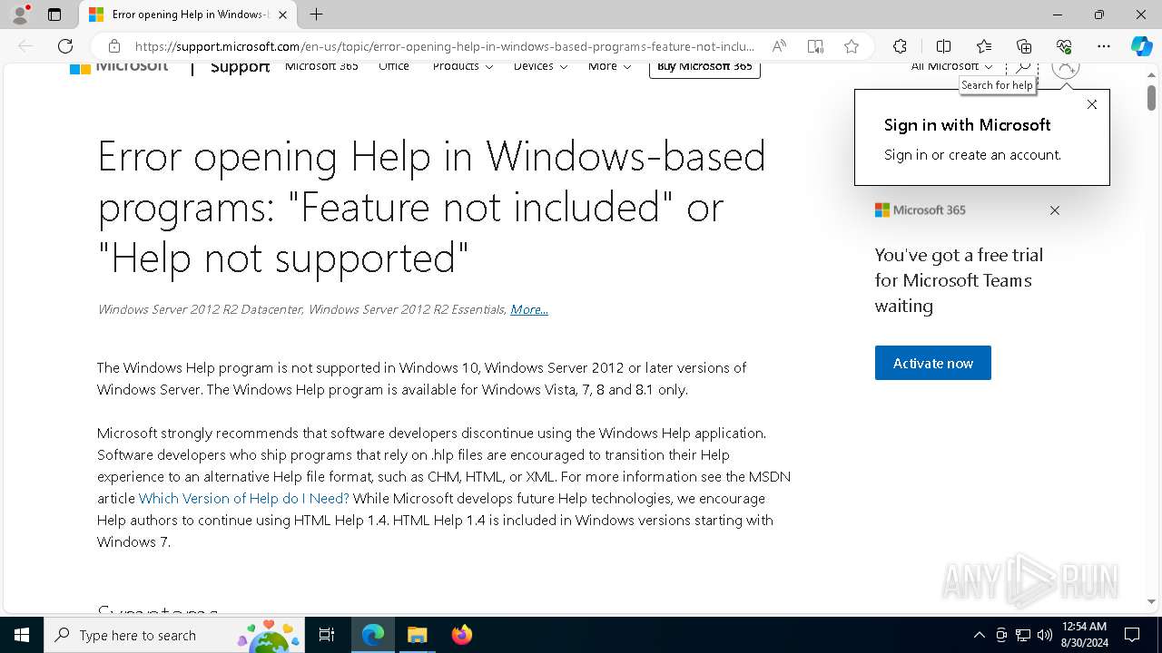Screen dimensions: 1162x653
Task: Click the Search for help magnifier
Action: (x=1023, y=67)
